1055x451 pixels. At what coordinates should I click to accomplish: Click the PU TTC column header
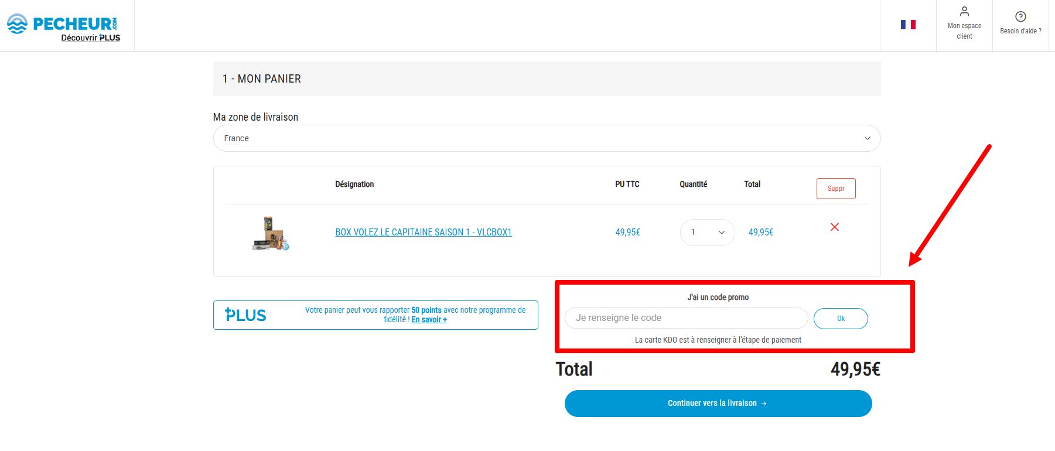click(627, 184)
